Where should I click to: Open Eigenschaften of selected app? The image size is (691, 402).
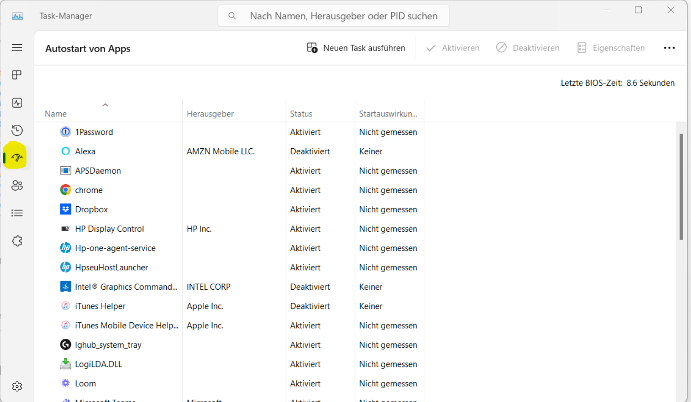point(611,48)
